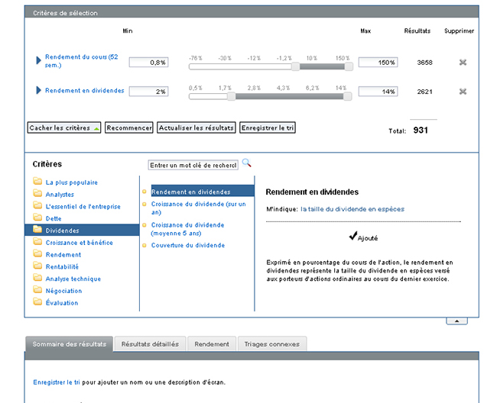Select Croissance et bénéfice category

pyautogui.click(x=80, y=243)
